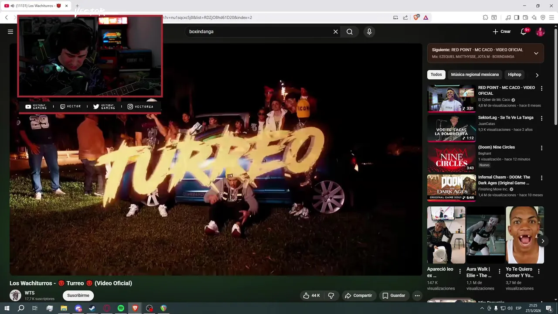Click the YouTube search magnifier button
Image resolution: width=558 pixels, height=314 pixels.
click(x=350, y=31)
